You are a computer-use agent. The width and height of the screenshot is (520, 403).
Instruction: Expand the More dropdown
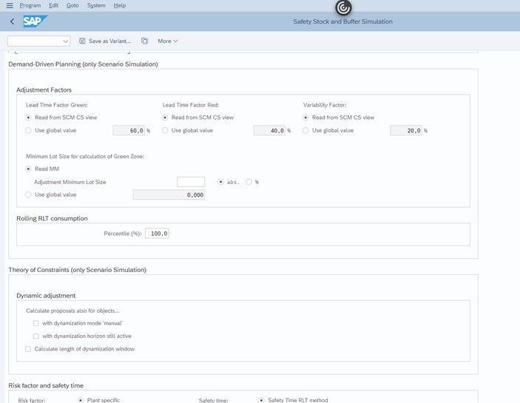point(168,41)
